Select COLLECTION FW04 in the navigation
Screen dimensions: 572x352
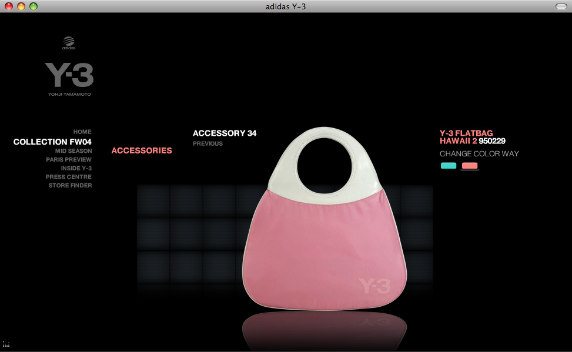coord(52,142)
